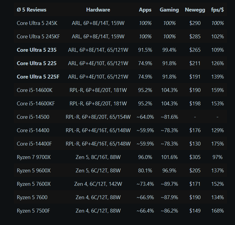Viewport: 235px width, 225px height.
Task: Click the ~89.7% Gaming value
Action: pyautogui.click(x=169, y=184)
